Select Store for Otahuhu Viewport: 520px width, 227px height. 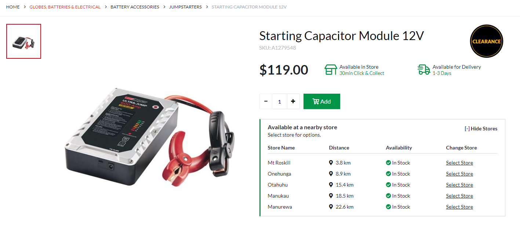[x=459, y=185]
